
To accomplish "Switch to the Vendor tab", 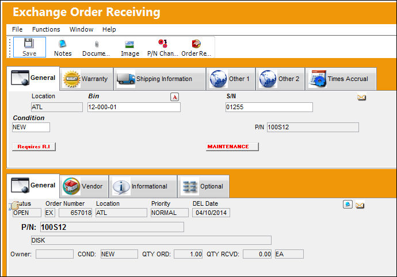I will click(x=84, y=186).
